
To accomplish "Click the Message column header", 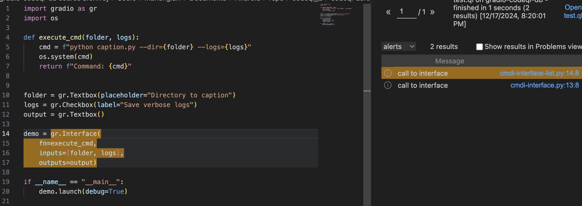I will (x=450, y=61).
